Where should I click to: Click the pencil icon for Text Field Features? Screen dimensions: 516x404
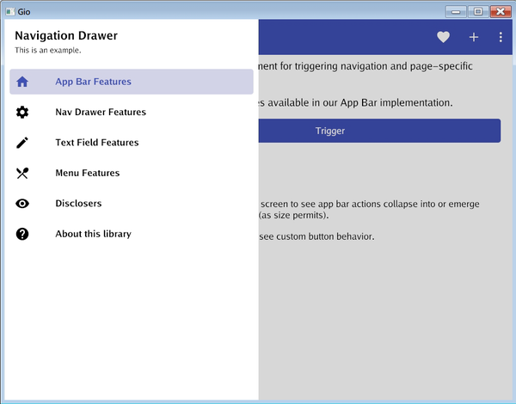tap(22, 143)
